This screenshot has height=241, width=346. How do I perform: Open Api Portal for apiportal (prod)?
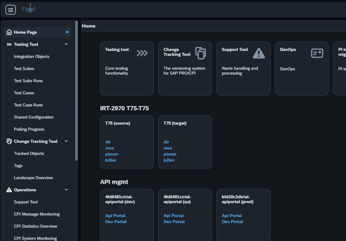pyautogui.click(x=232, y=216)
